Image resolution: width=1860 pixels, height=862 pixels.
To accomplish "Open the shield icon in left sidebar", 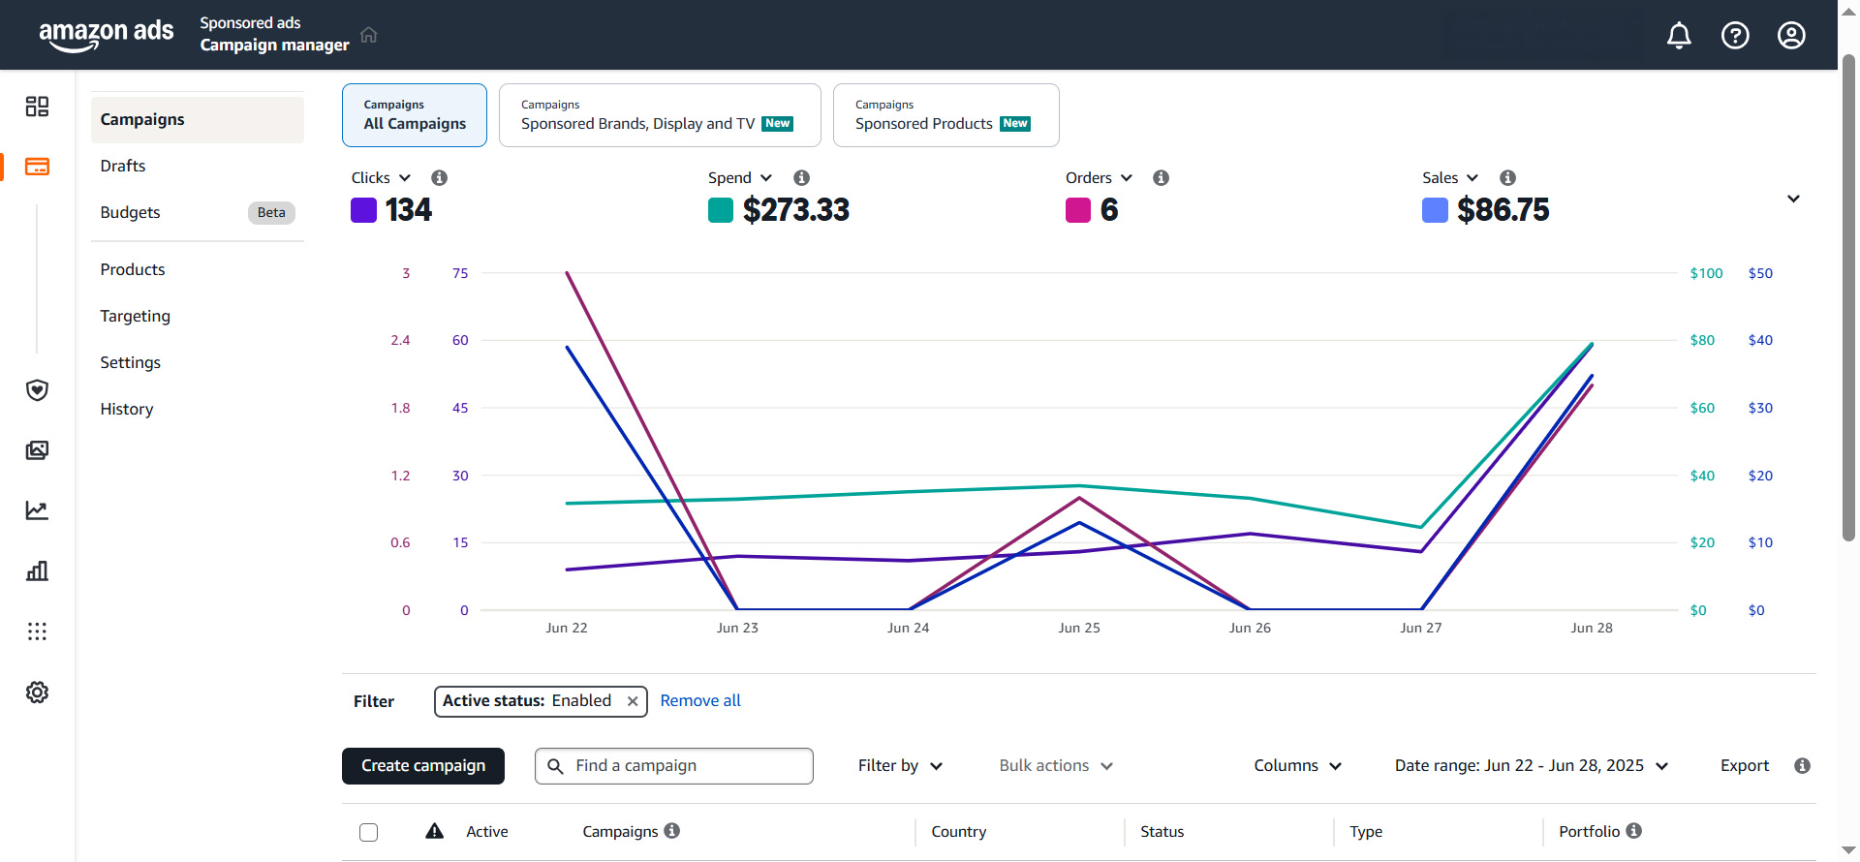I will (x=37, y=390).
